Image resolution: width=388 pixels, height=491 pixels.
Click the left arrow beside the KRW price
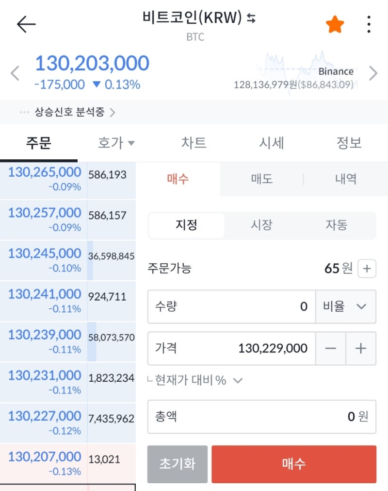(15, 73)
